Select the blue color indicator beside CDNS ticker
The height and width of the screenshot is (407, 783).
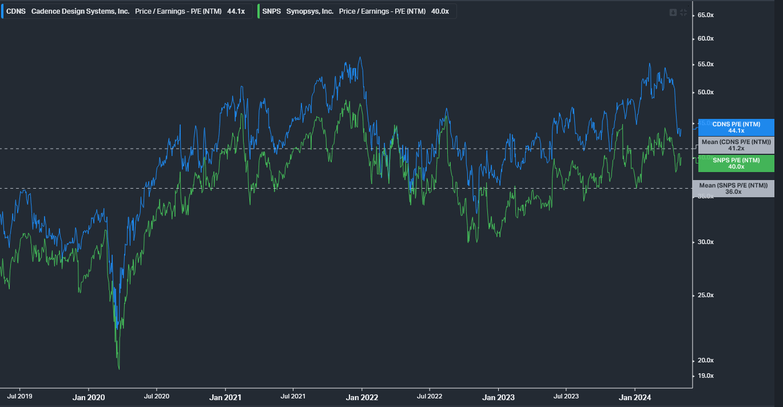[2, 10]
